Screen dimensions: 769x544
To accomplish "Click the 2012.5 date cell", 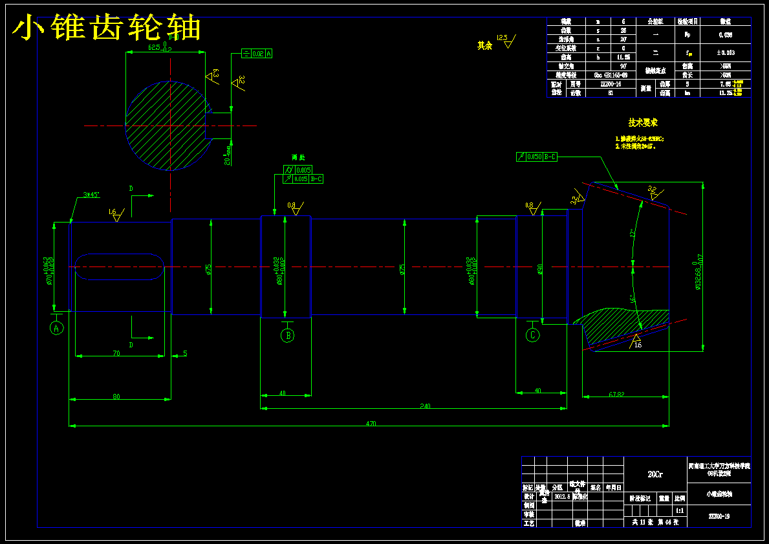I will pyautogui.click(x=562, y=496).
